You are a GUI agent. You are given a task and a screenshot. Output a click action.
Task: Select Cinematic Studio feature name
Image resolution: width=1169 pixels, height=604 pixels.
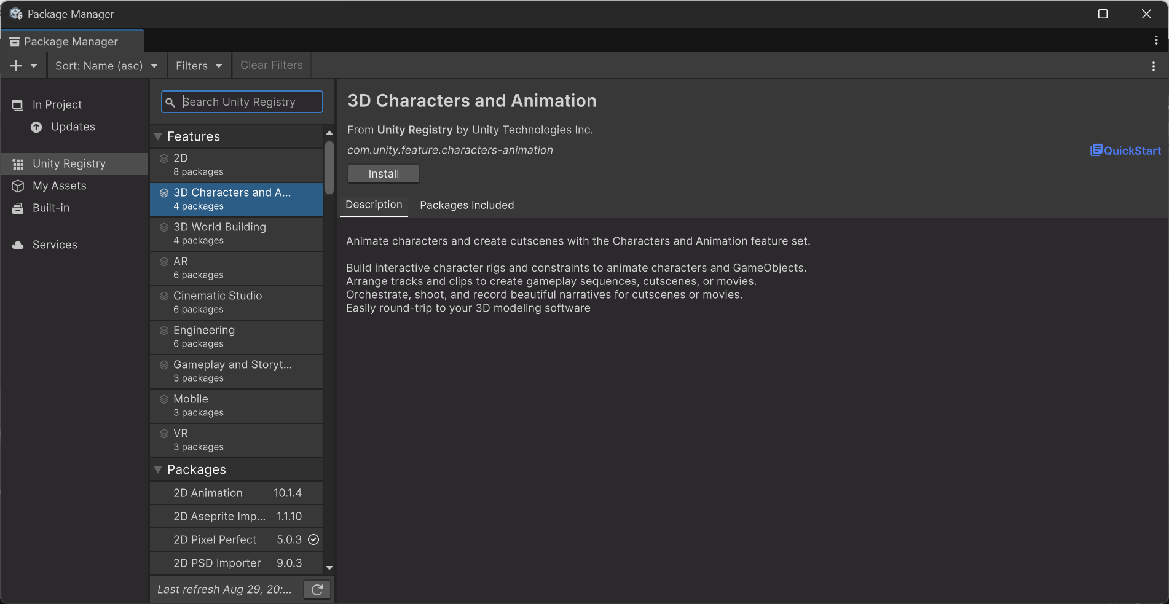(x=218, y=296)
